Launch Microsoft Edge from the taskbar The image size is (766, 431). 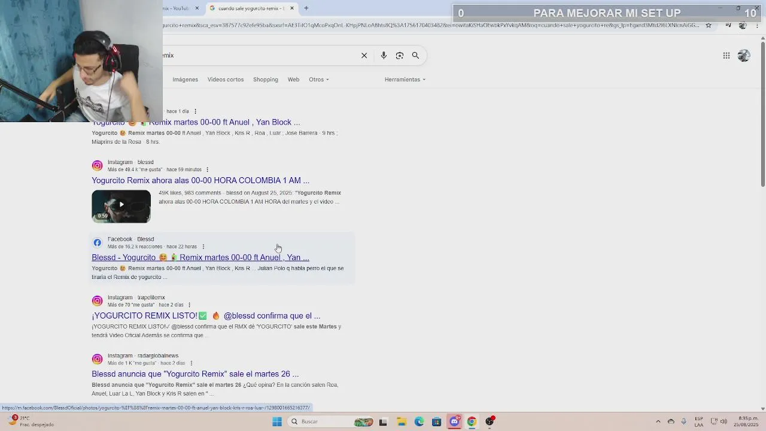[419, 421]
